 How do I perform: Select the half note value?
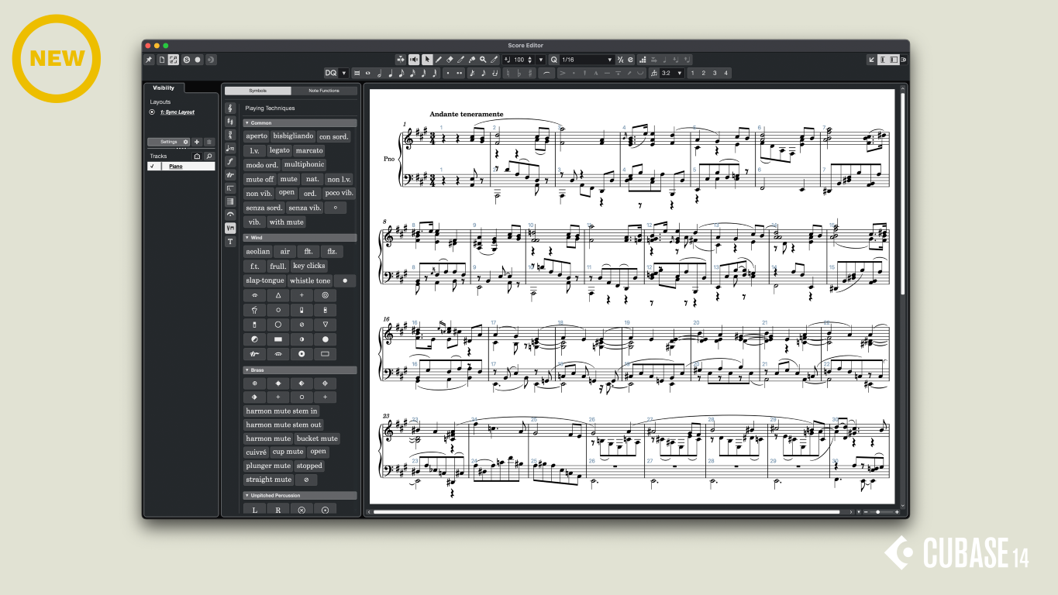pyautogui.click(x=380, y=73)
